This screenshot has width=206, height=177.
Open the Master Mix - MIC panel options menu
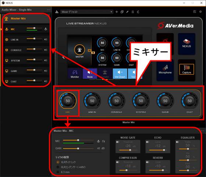pos(202,131)
